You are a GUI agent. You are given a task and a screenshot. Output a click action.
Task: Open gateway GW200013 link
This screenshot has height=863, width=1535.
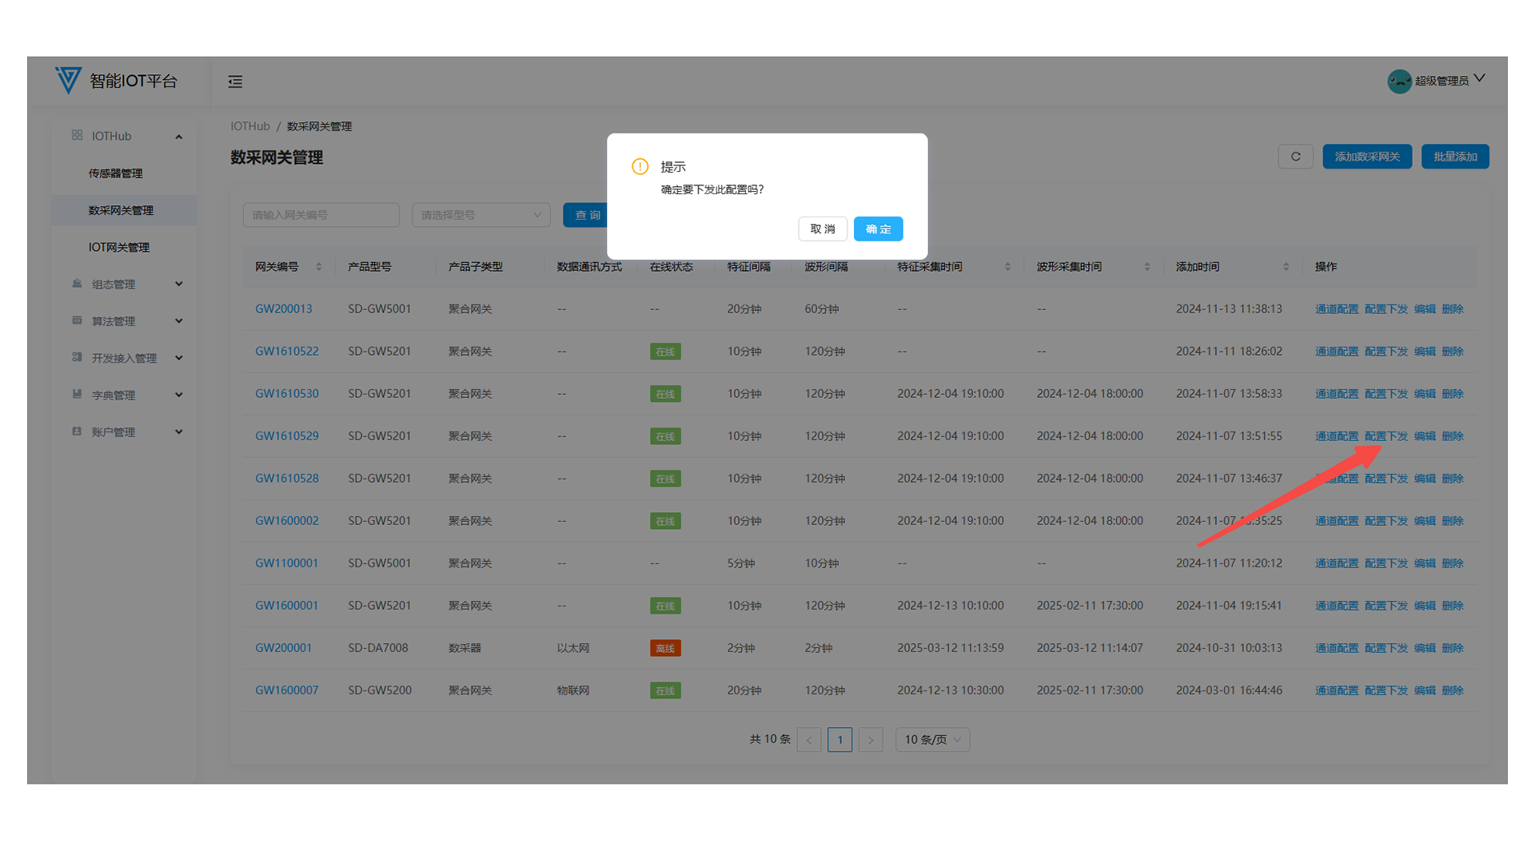point(284,309)
